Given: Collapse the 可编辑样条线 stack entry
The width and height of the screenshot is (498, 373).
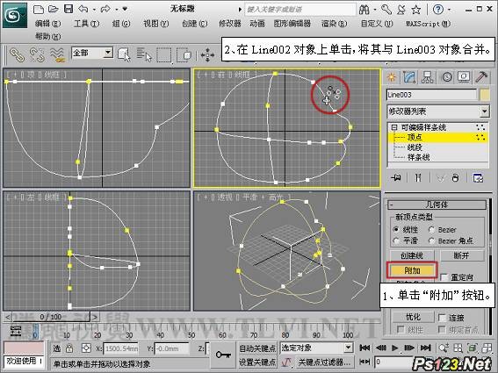Looking at the screenshot, I should [394, 127].
